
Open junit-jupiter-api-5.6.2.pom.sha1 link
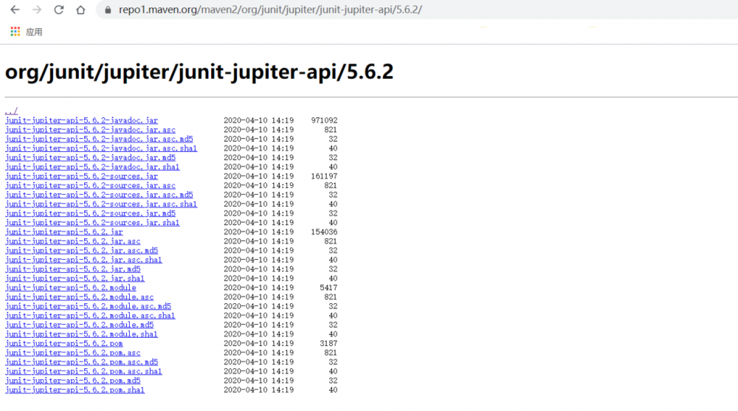point(75,390)
